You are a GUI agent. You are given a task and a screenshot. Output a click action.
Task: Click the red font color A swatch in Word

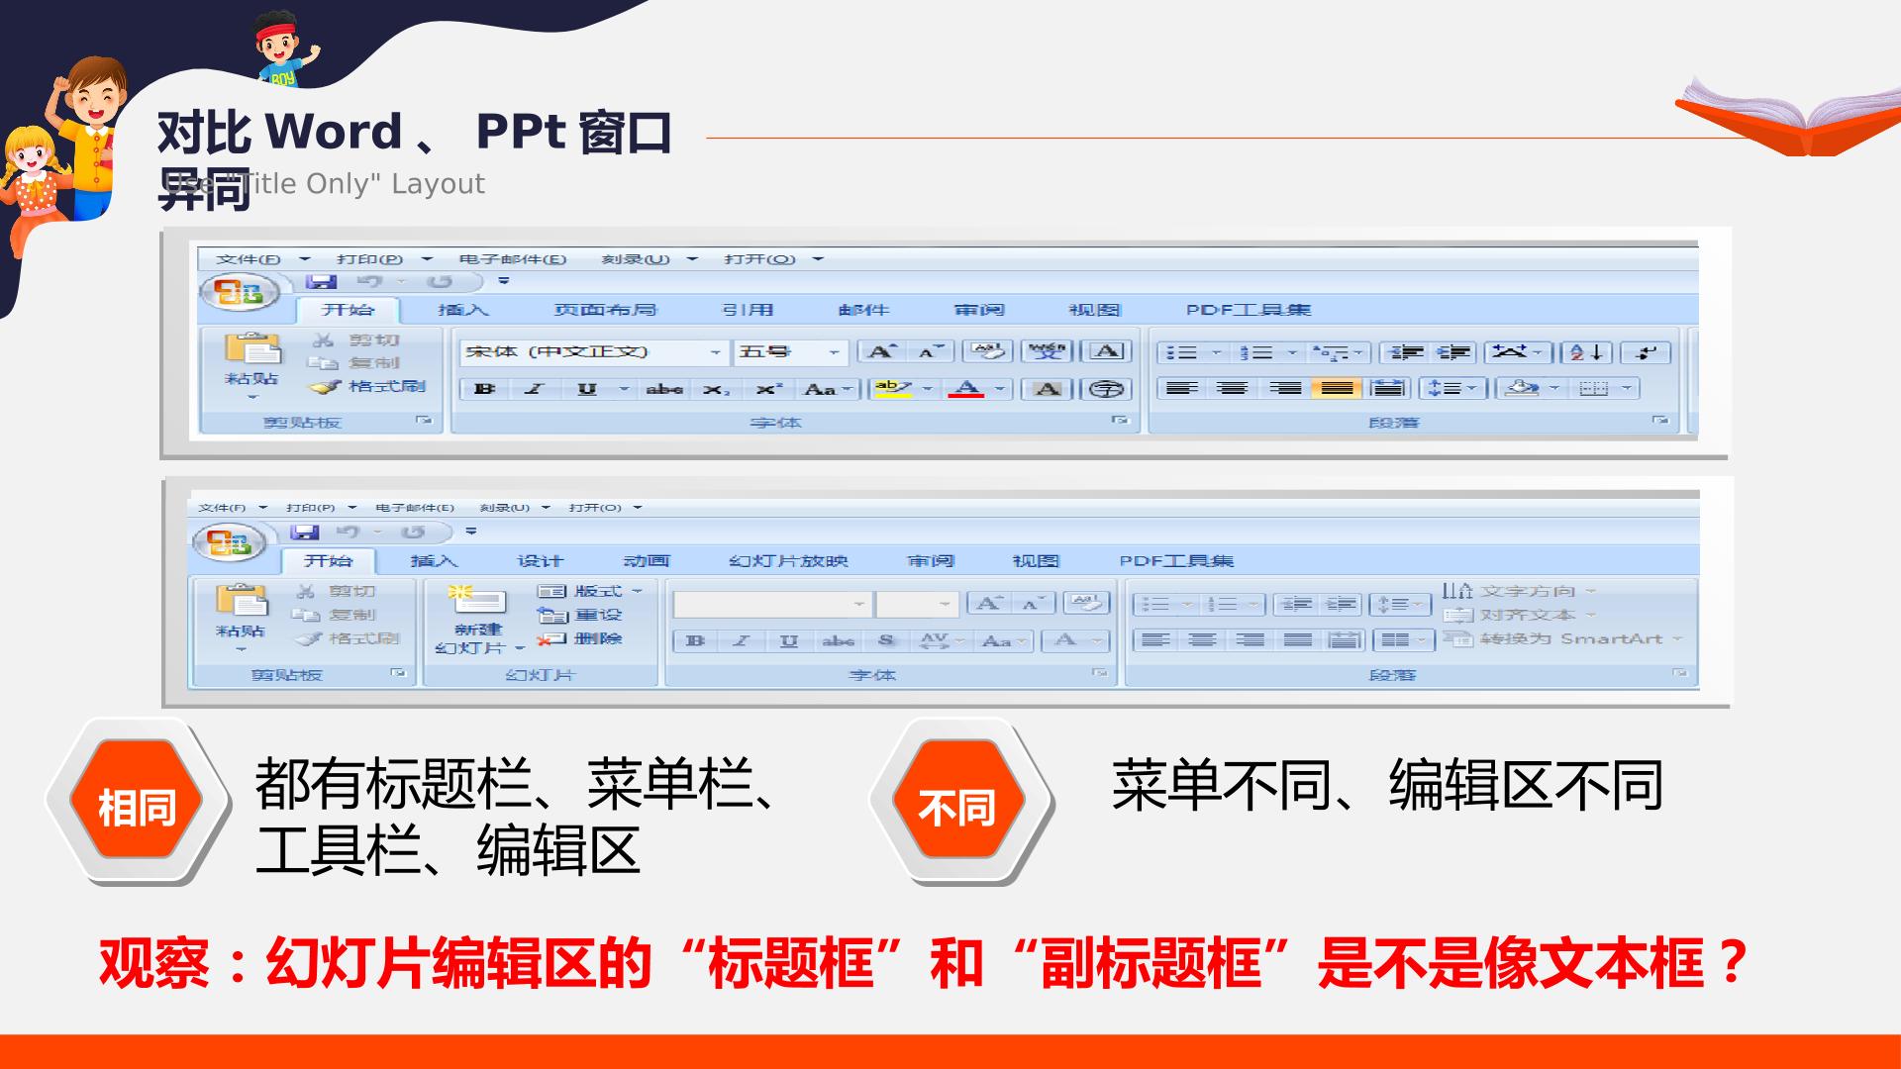[966, 389]
